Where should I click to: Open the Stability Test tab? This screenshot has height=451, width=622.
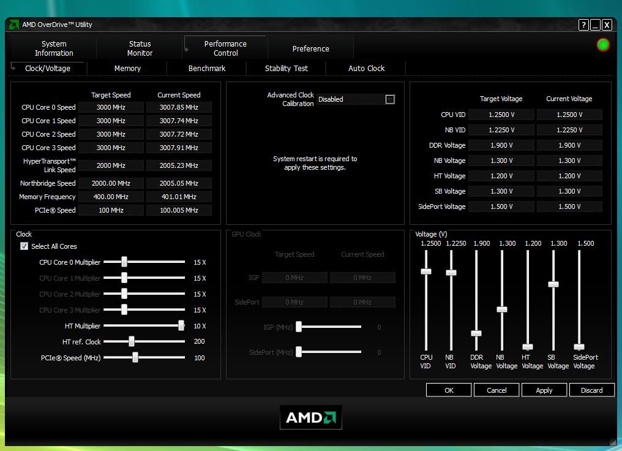[x=286, y=68]
